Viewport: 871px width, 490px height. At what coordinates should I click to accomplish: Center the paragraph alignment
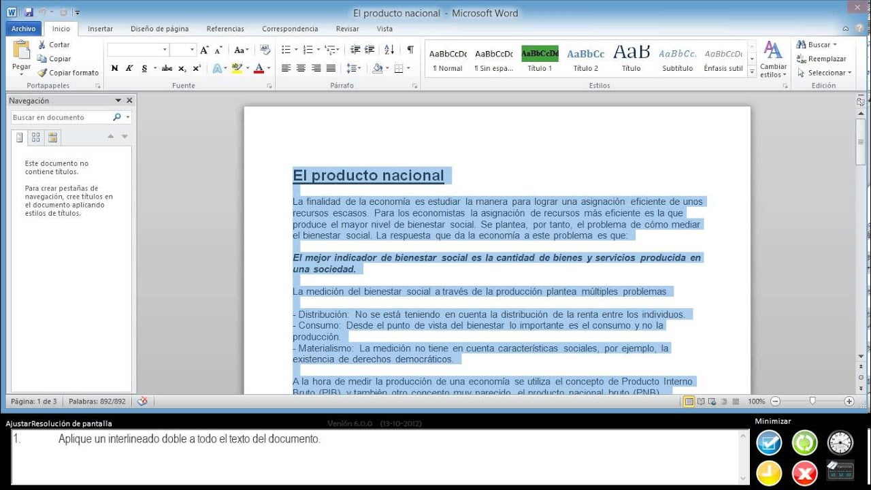301,68
